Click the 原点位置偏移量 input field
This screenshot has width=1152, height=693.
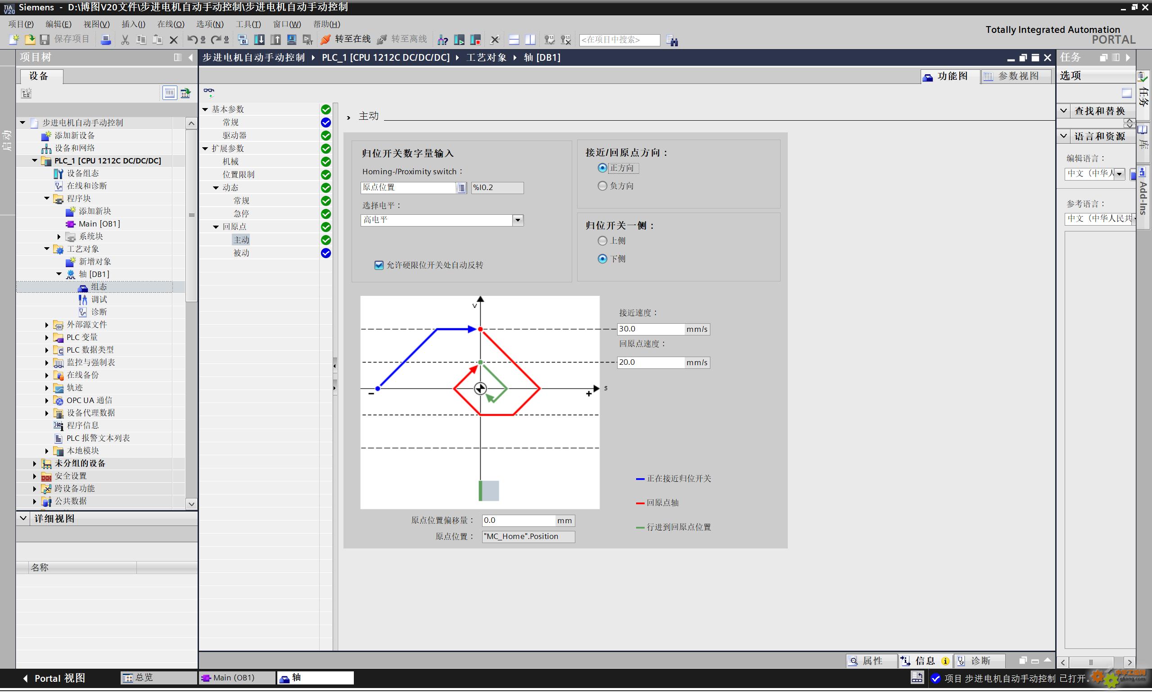(519, 520)
